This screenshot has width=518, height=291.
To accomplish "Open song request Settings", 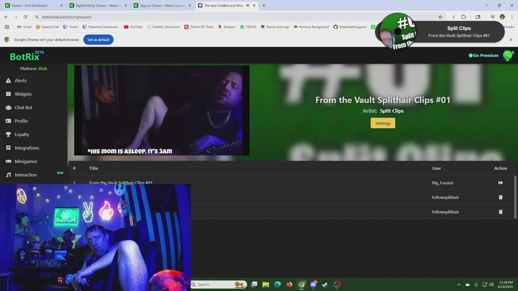I will (383, 123).
